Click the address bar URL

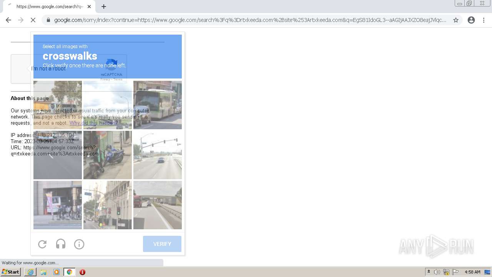pos(250,20)
